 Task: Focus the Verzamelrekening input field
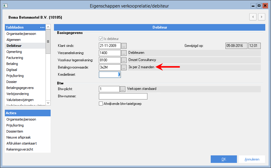110,53
